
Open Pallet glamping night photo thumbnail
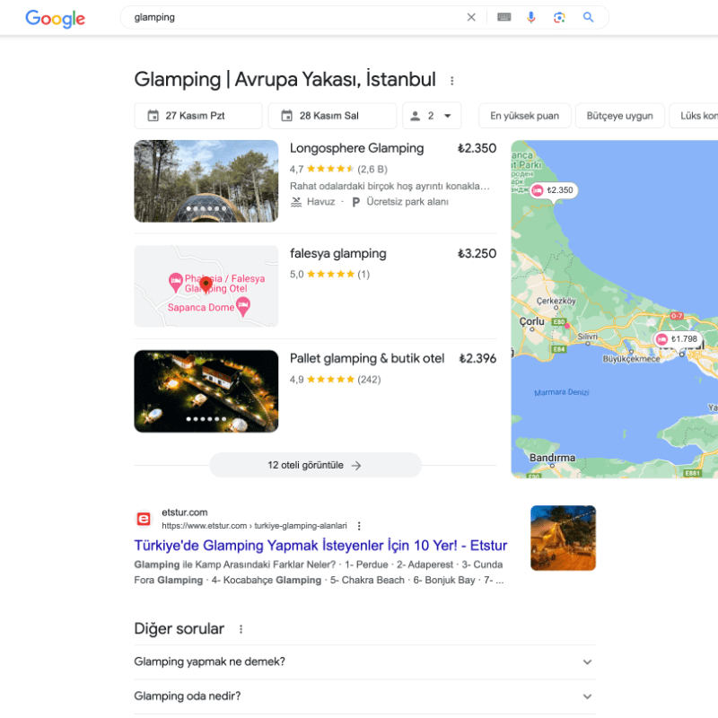coord(206,391)
